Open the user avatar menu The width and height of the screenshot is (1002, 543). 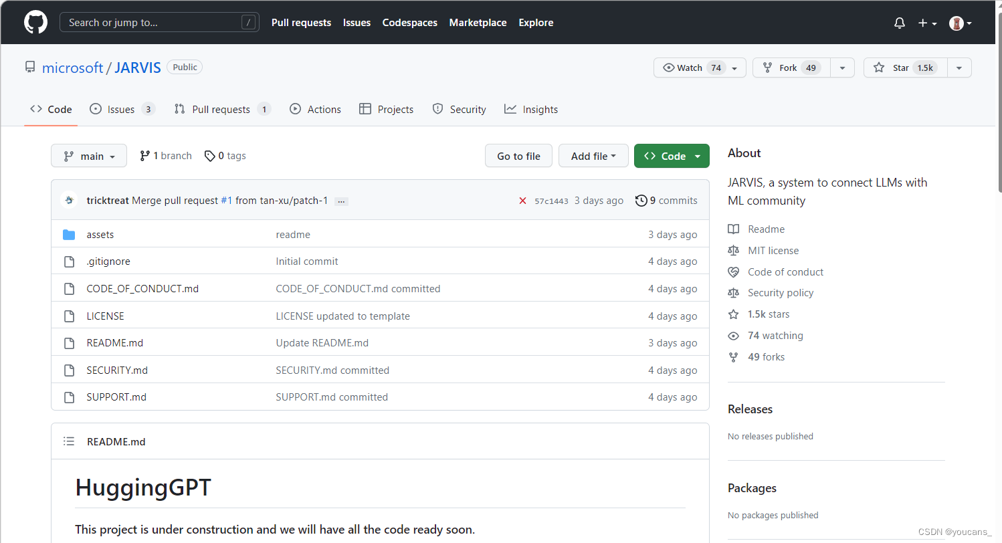click(961, 23)
